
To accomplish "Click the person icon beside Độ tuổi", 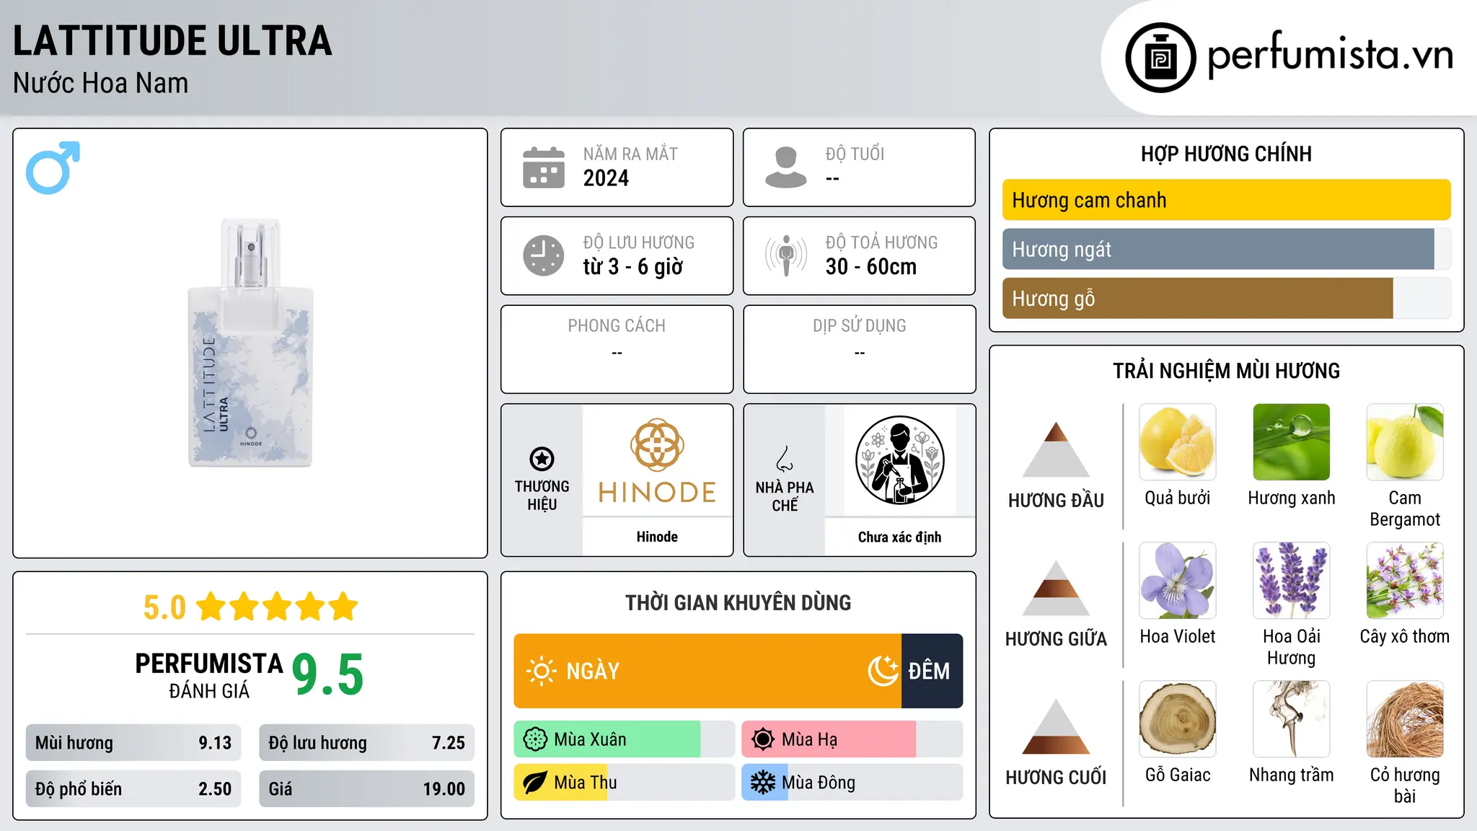I will (x=786, y=167).
